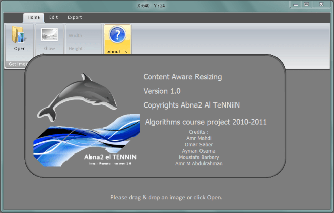Click 'Algorithms course project 2010-2011' text
Screen dimensions: 334x213
pyautogui.click(x=206, y=122)
